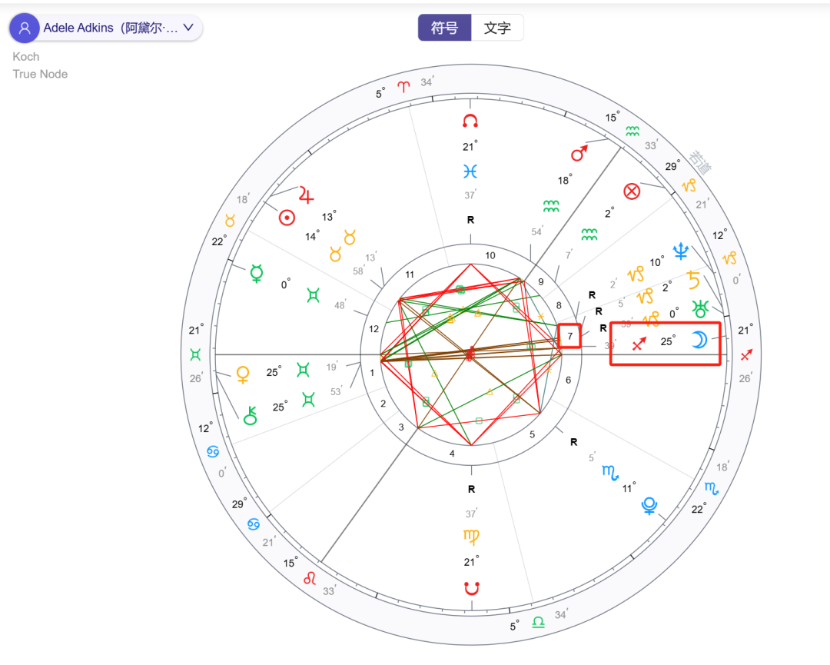The image size is (830, 665).
Task: Click the Gemini glyph next to Venus 25°
Action: tap(303, 369)
